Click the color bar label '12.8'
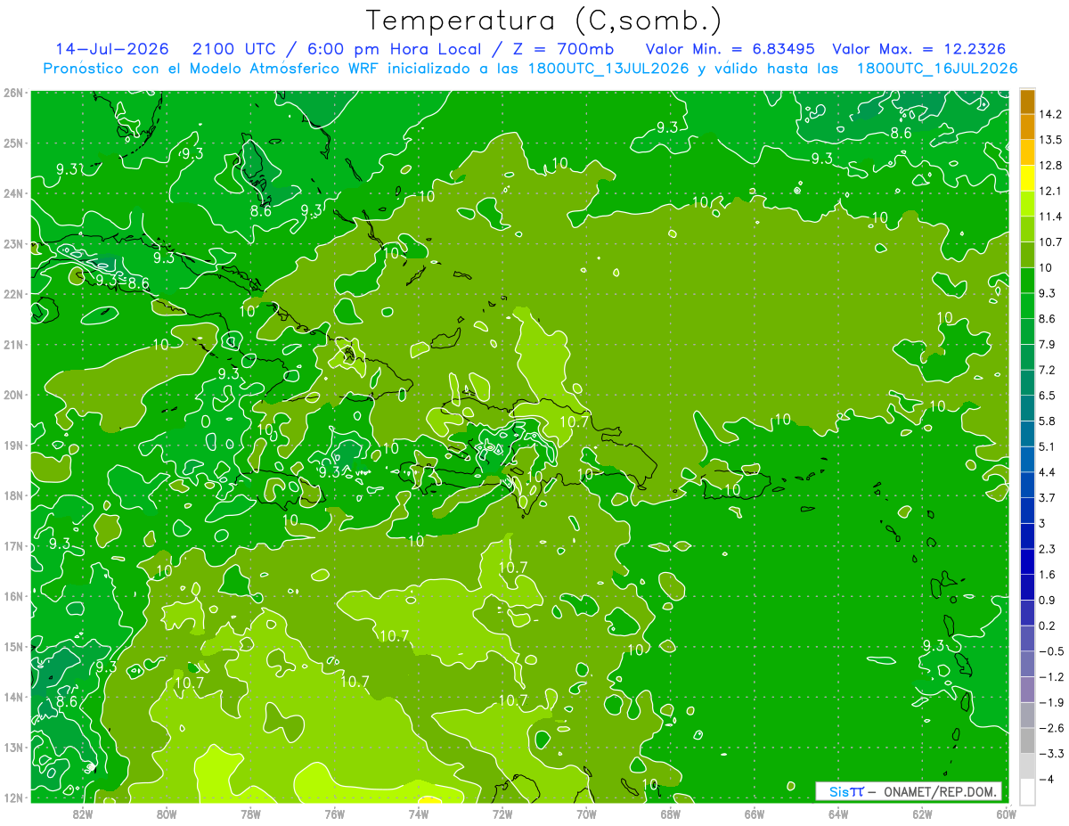This screenshot has height=826, width=1069. point(1050,166)
